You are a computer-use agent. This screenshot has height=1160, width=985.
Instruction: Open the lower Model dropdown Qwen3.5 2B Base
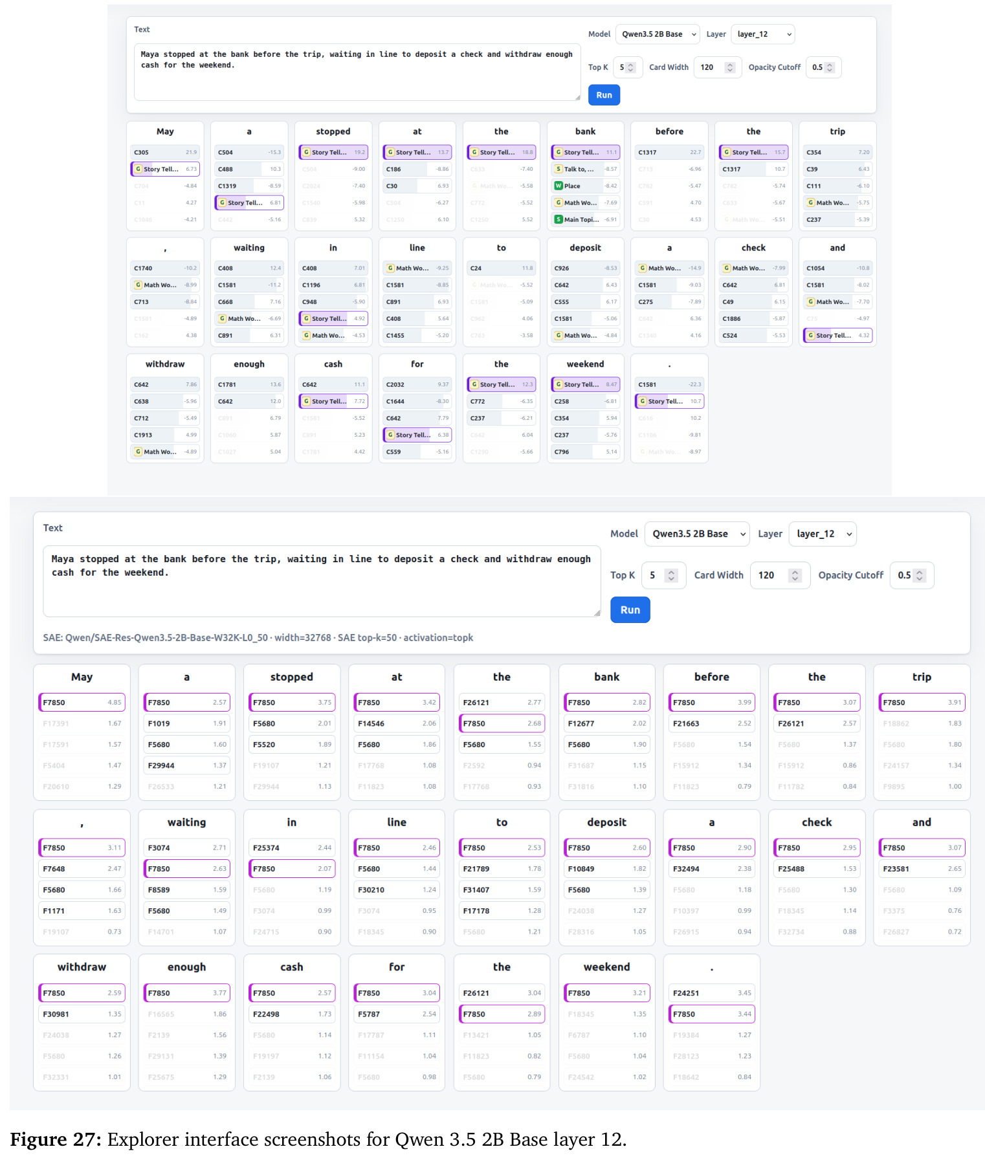click(x=697, y=534)
